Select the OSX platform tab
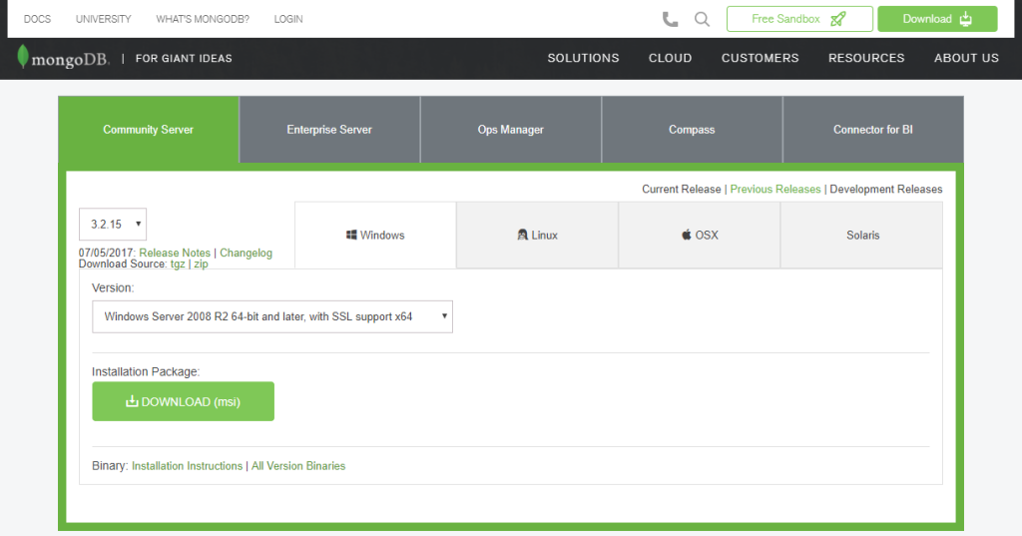Image resolution: width=1022 pixels, height=536 pixels. point(700,235)
